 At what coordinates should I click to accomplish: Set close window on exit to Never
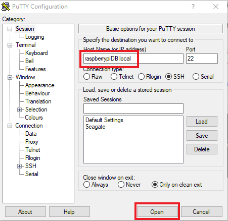click(121, 185)
